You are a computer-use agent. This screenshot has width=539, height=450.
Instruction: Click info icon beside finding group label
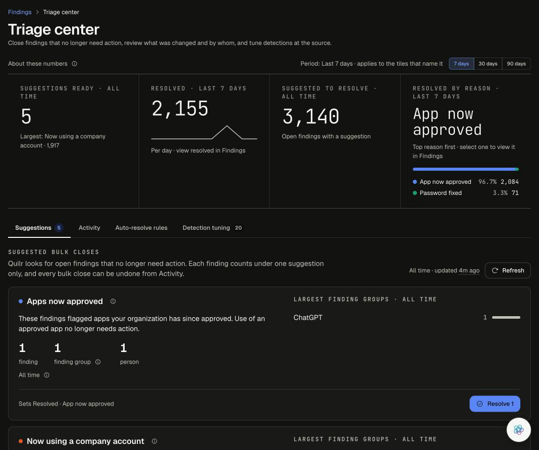tap(98, 362)
